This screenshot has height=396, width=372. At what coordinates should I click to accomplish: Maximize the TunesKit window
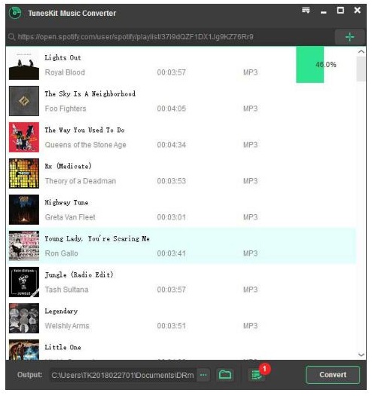click(x=340, y=11)
